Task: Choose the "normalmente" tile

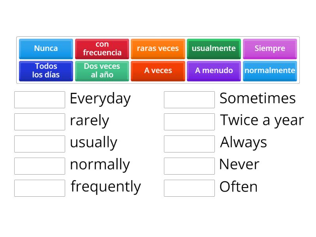Action: pos(270,71)
